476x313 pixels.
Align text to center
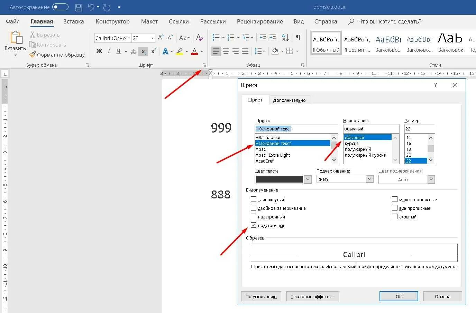[226, 51]
